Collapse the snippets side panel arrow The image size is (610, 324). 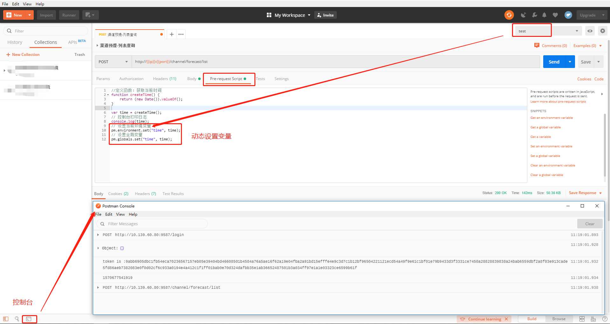[x=602, y=94]
